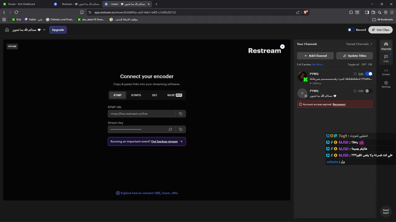
Task: Open abu_abeer16 Stream bookmark
Action: (91, 19)
